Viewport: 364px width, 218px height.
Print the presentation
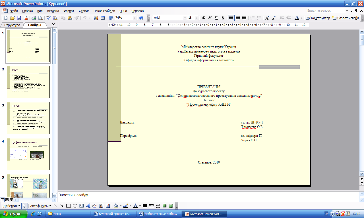tap(34, 18)
